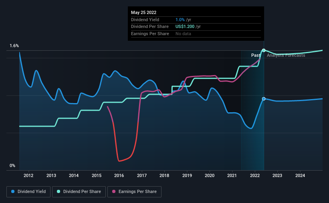Click the 2024 x-axis label

(300, 175)
